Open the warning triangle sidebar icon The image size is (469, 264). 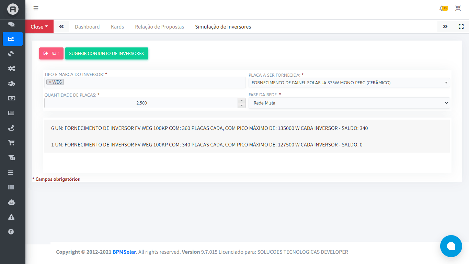pos(11,217)
